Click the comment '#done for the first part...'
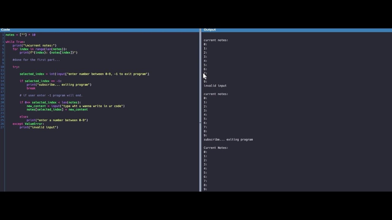This screenshot has height=220, width=392. coord(36,60)
